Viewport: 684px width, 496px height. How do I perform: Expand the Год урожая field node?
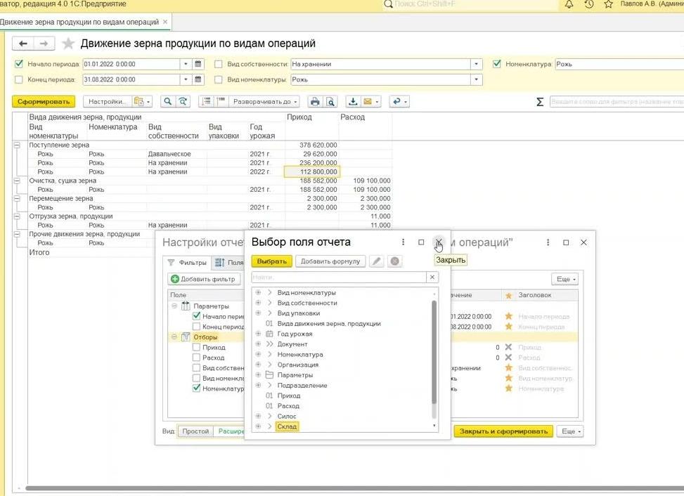258,334
